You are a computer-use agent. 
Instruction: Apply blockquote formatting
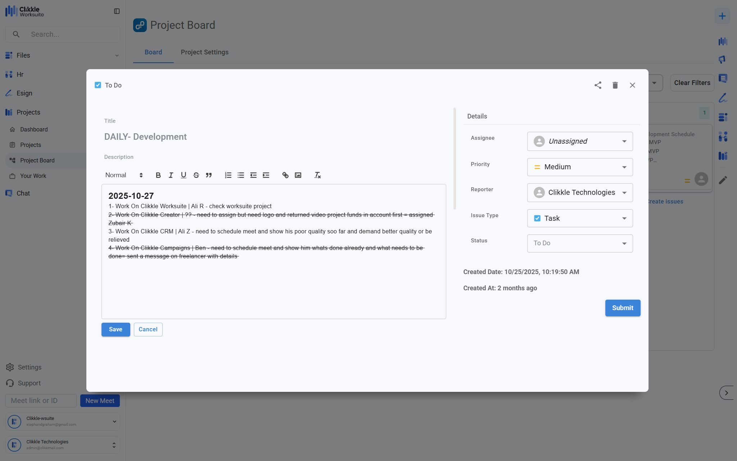coord(209,175)
